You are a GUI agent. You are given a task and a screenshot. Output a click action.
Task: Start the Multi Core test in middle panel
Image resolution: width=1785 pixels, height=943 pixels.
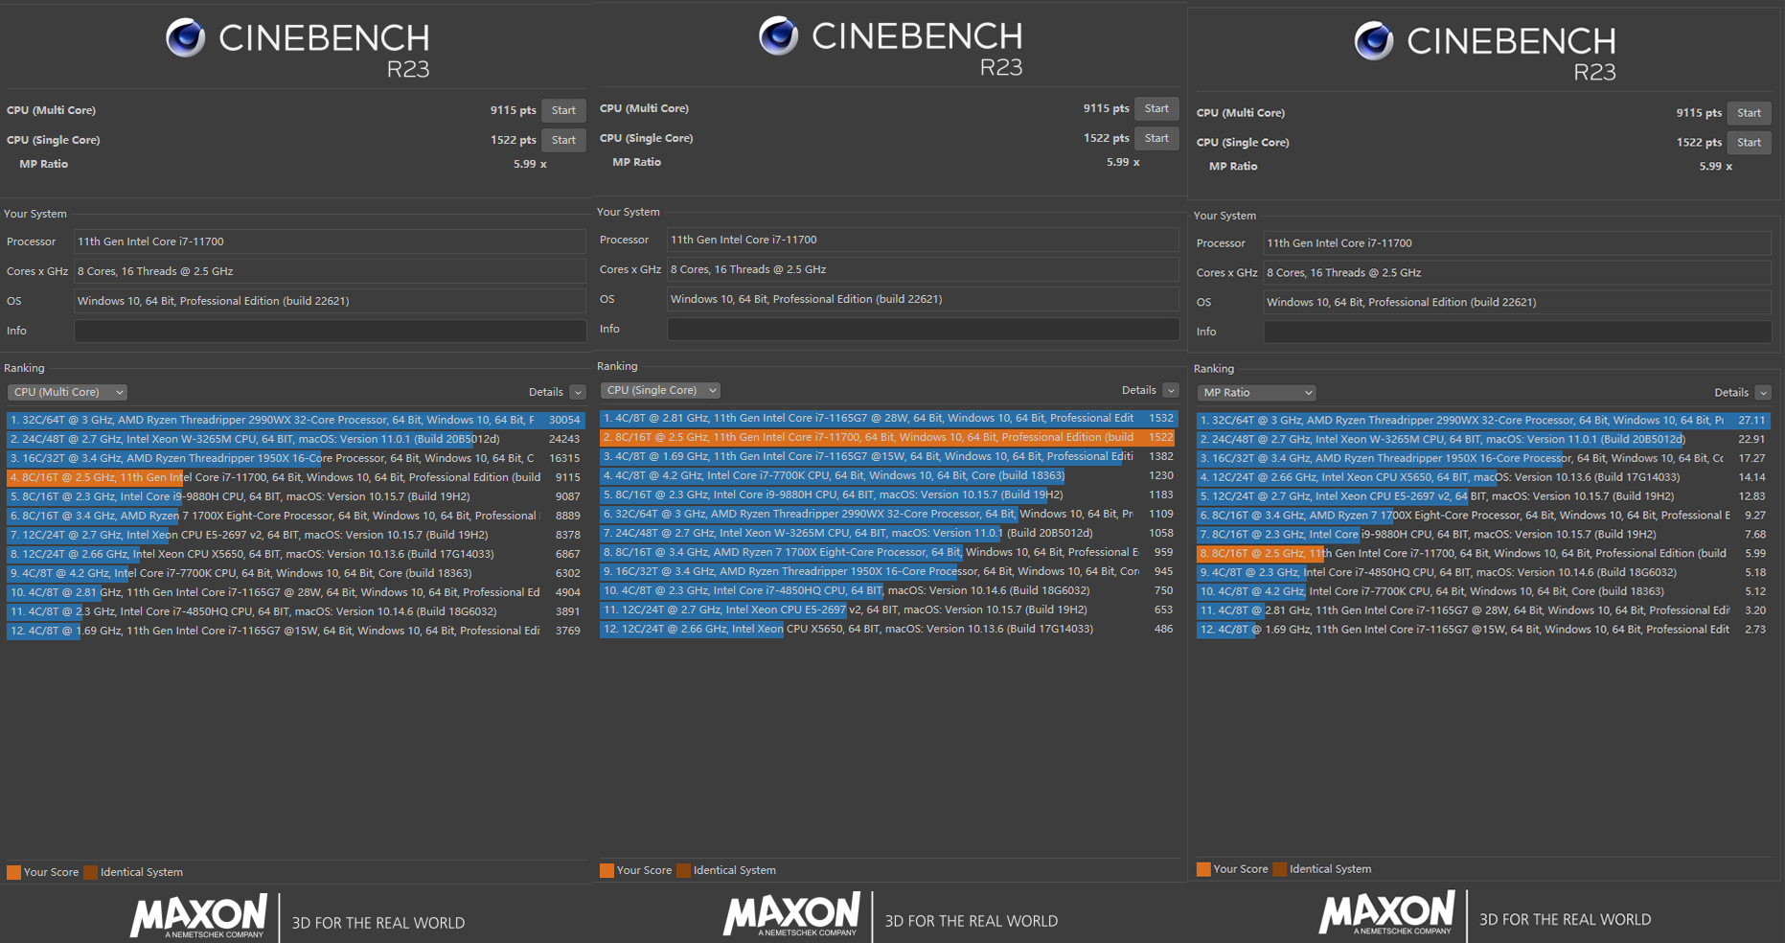tap(1156, 108)
